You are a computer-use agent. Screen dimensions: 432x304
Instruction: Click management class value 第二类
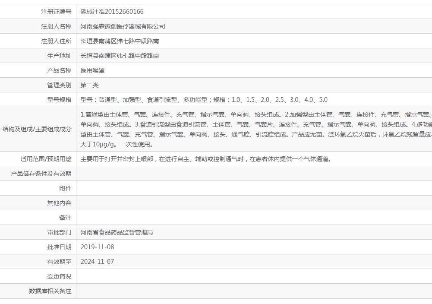pyautogui.click(x=89, y=85)
